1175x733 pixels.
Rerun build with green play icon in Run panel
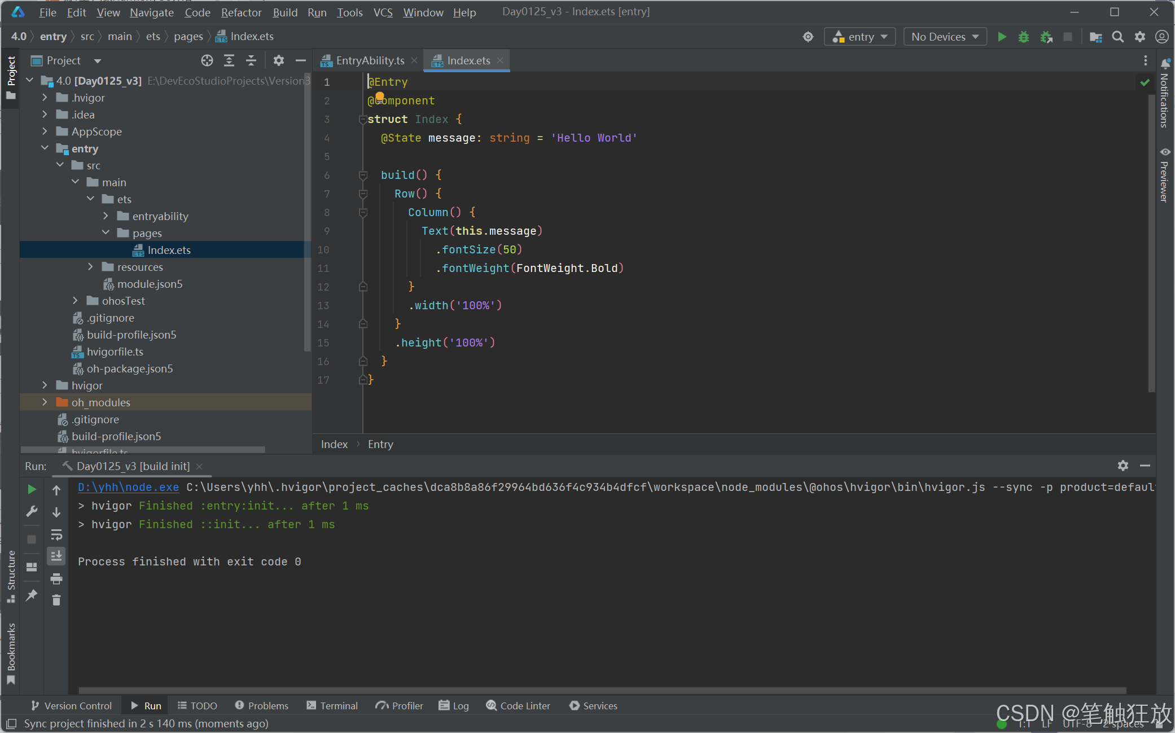[32, 489]
